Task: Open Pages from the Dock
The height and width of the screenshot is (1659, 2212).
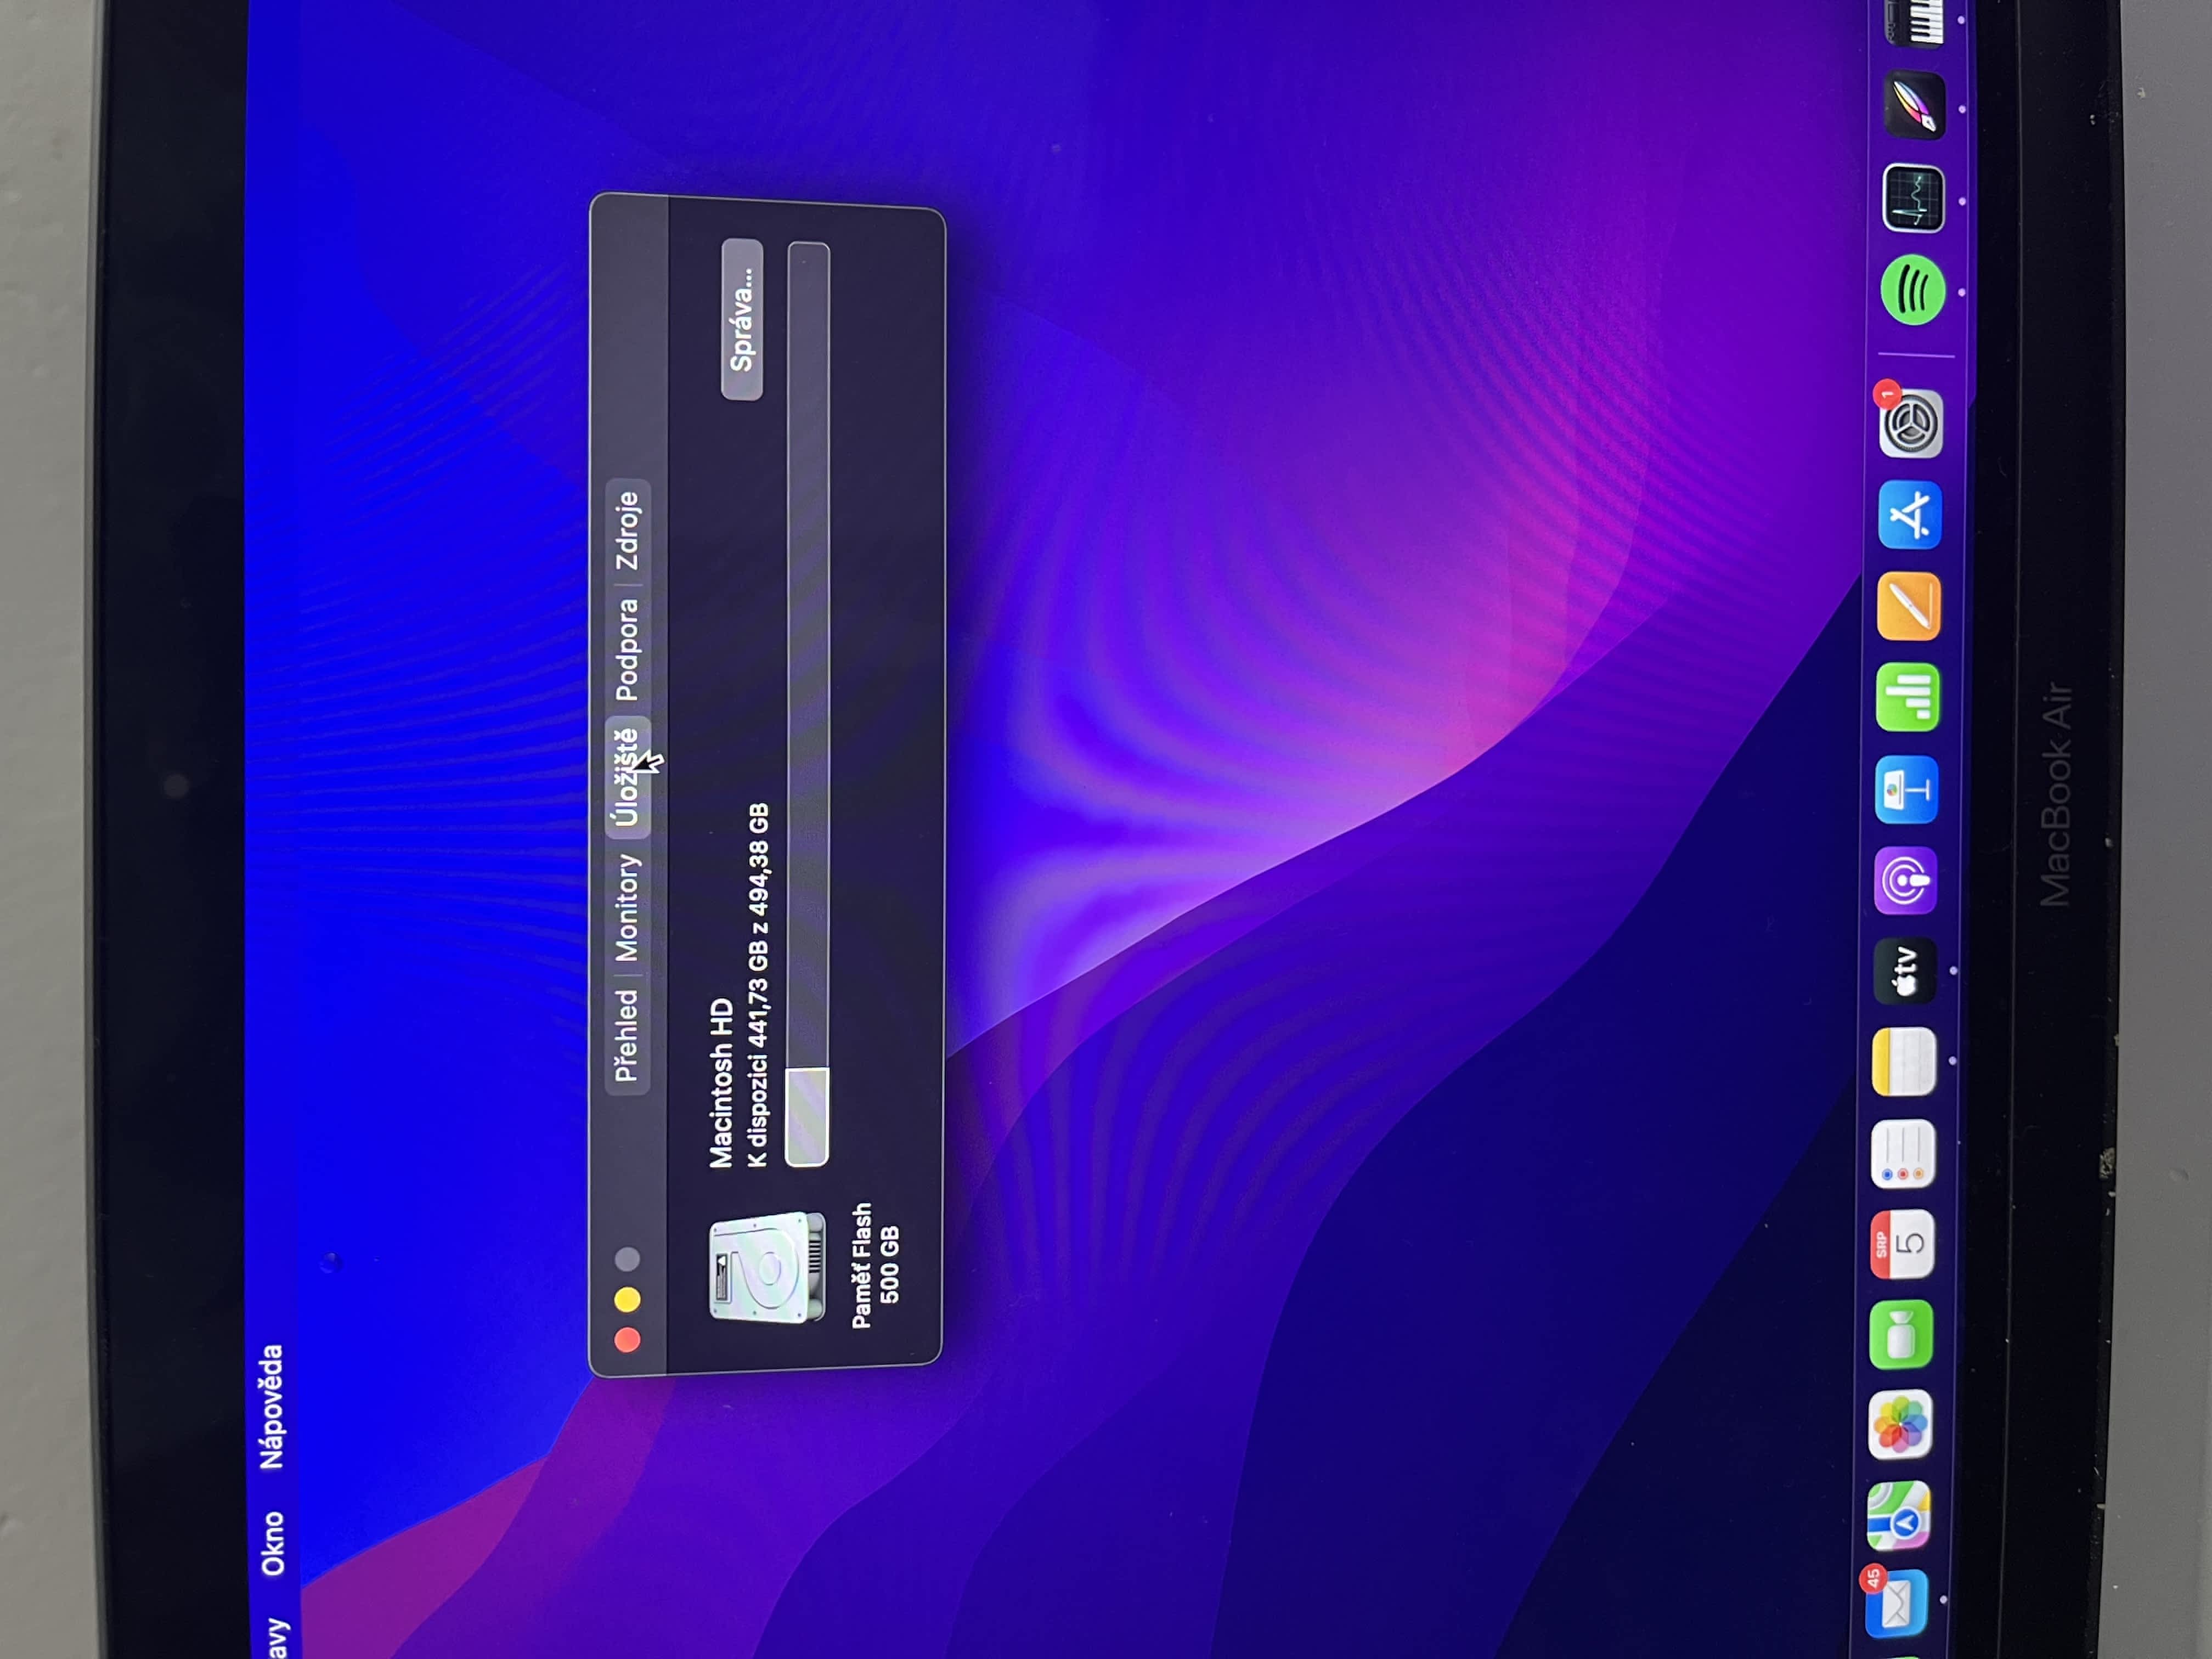Action: (1909, 606)
